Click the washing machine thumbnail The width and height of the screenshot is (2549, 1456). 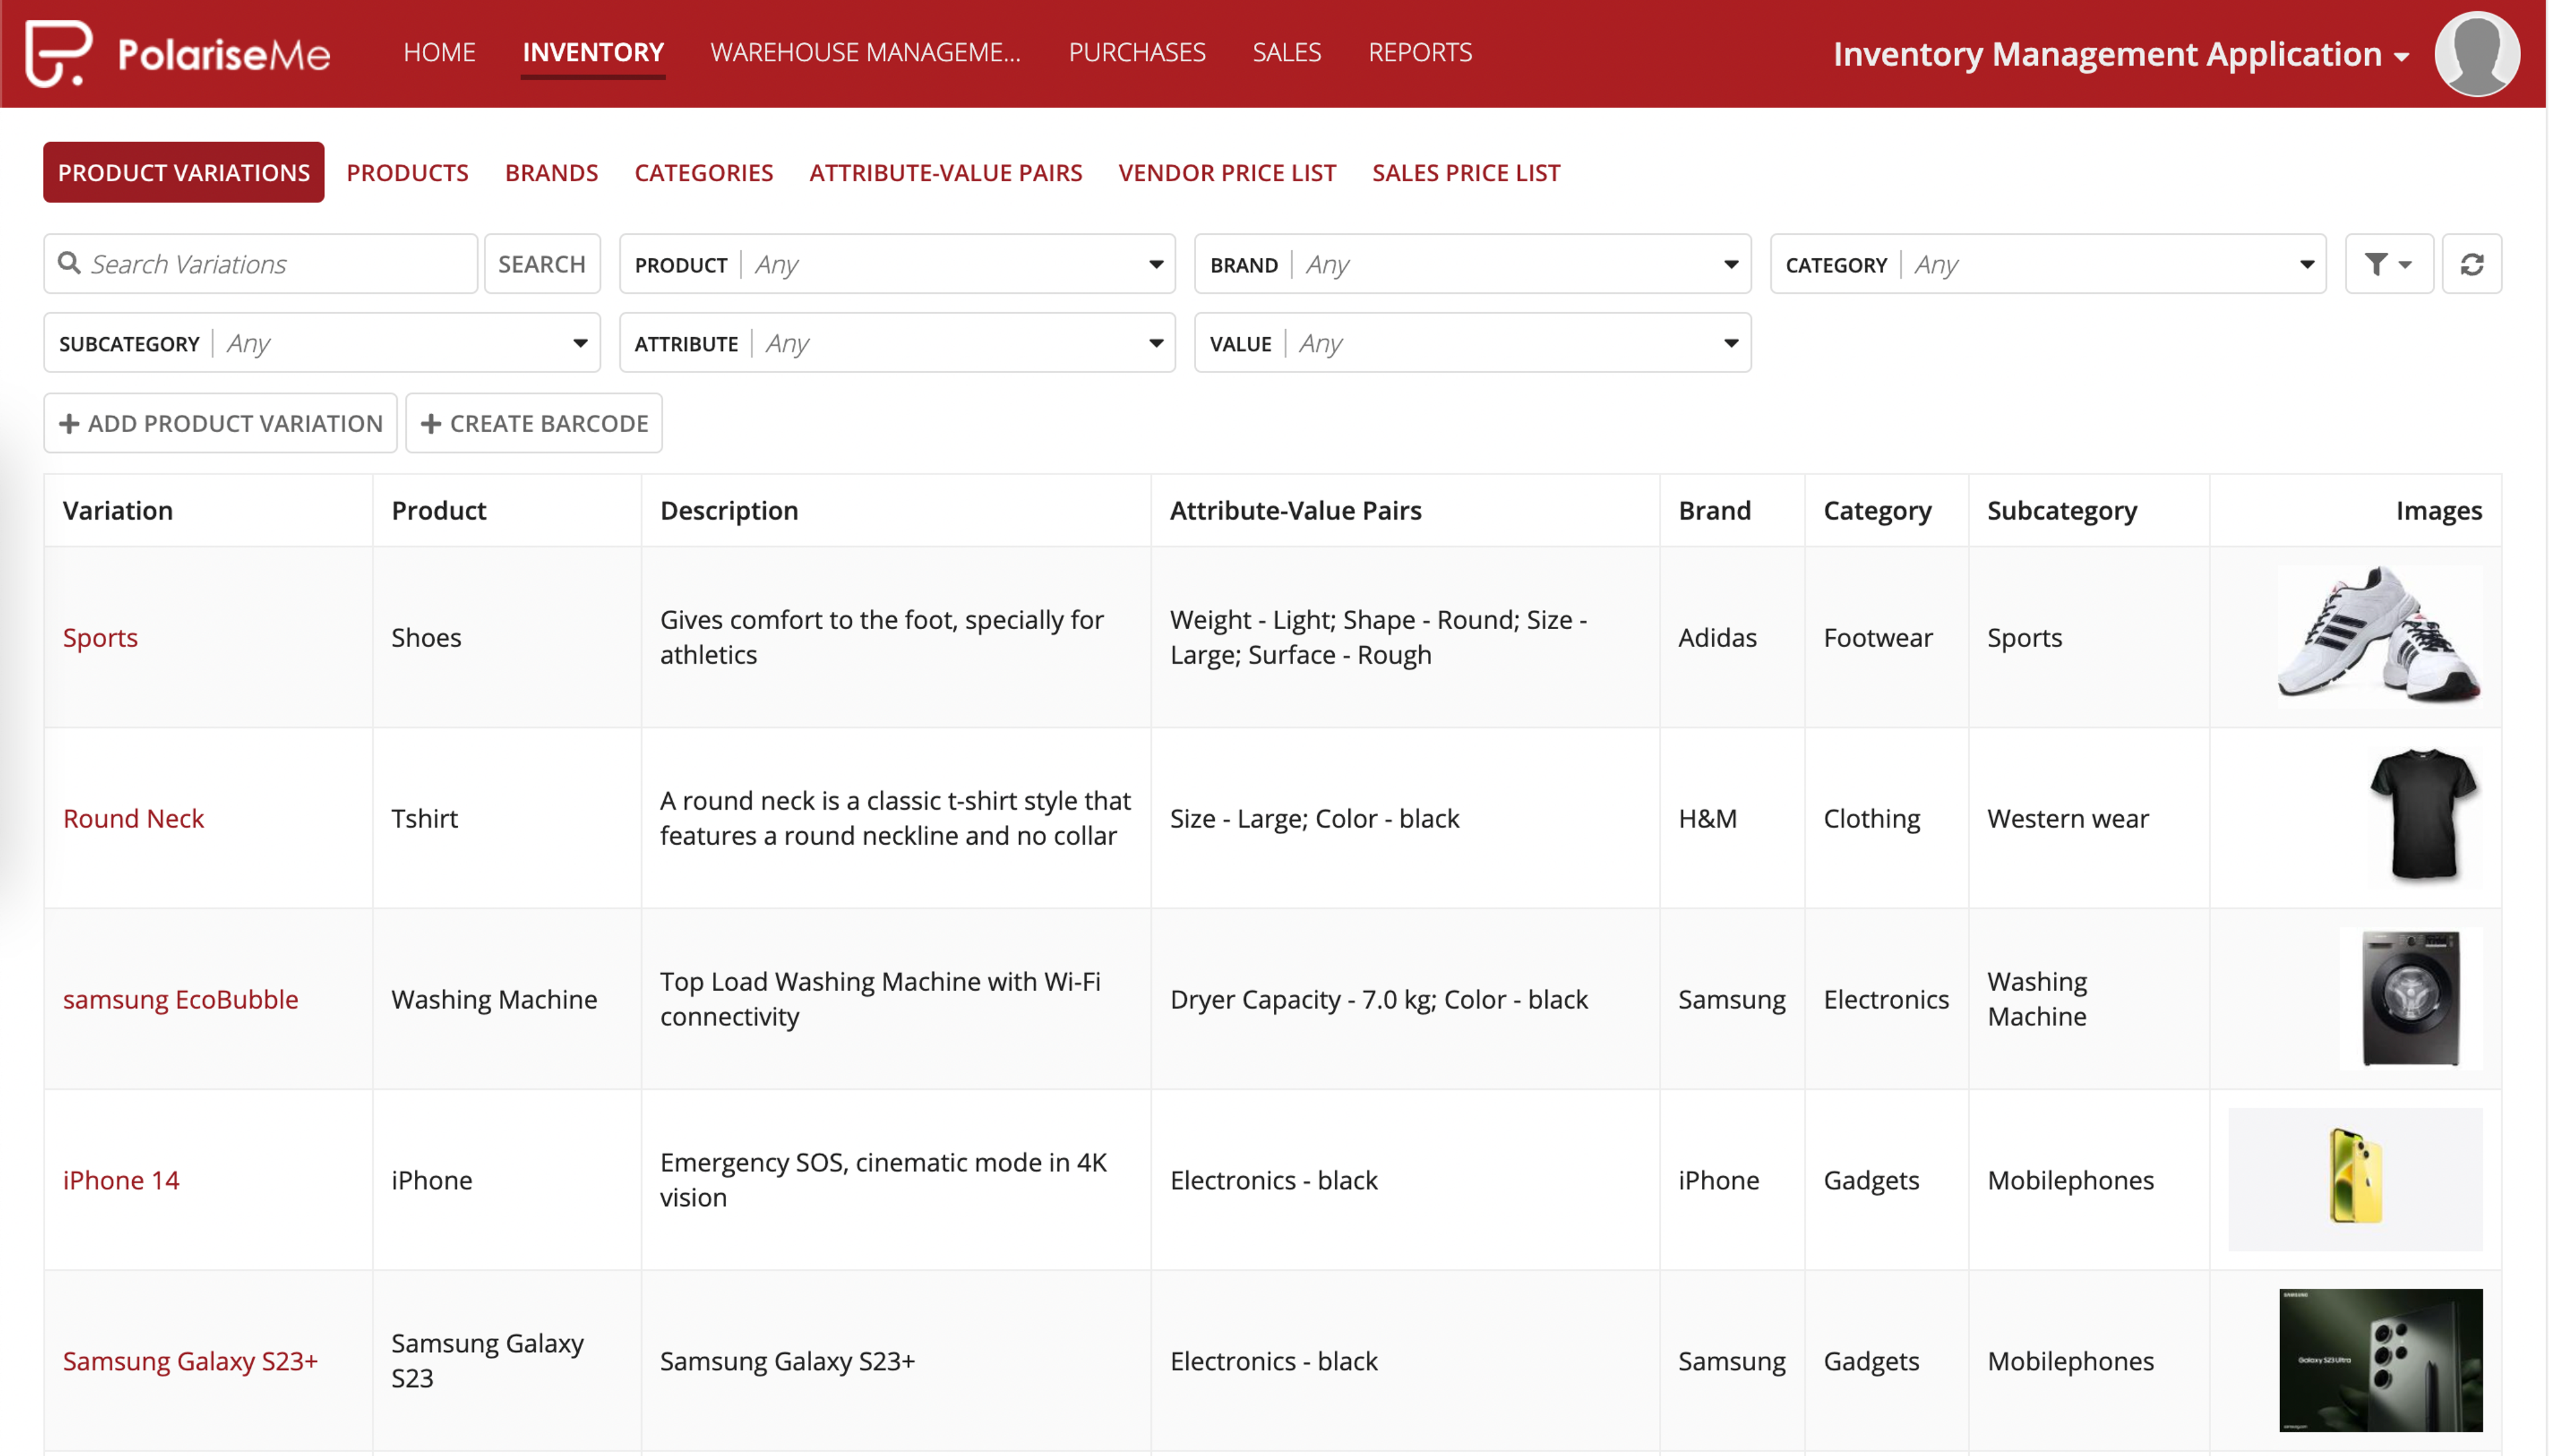pyautogui.click(x=2410, y=998)
